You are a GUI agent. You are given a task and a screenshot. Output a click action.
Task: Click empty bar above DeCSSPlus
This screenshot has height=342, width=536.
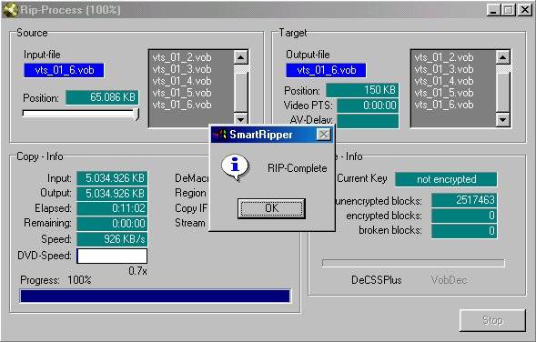pyautogui.click(x=413, y=263)
